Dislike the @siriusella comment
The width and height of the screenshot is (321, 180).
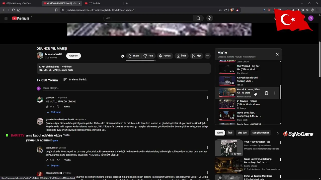point(58,160)
